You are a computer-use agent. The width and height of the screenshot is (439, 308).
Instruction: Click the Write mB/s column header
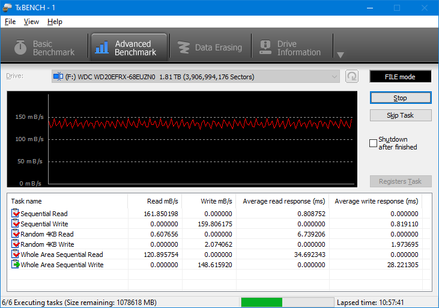[x=209, y=201]
